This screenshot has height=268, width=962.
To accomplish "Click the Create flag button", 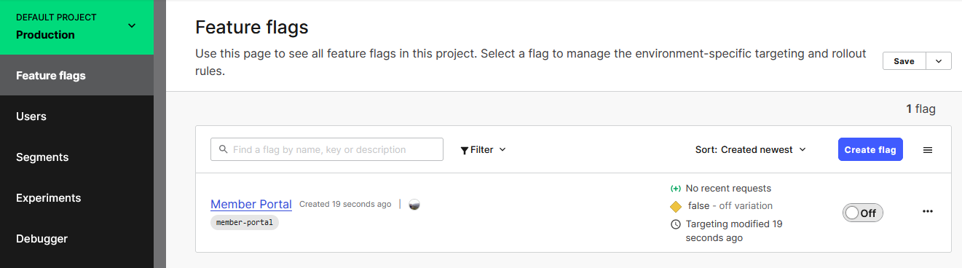I will (870, 149).
